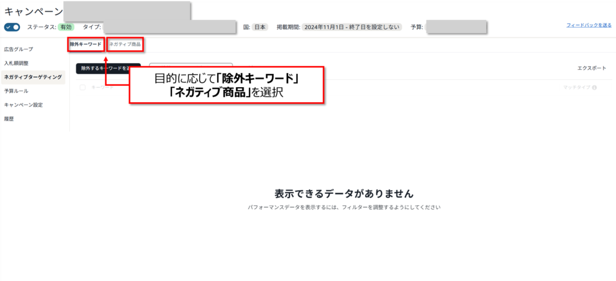Open 広告グループ in the sidebar
The height and width of the screenshot is (281, 616).
19,49
